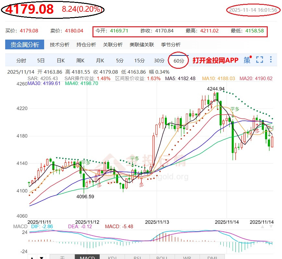Switch indicator to BOLL

pos(162,258)
